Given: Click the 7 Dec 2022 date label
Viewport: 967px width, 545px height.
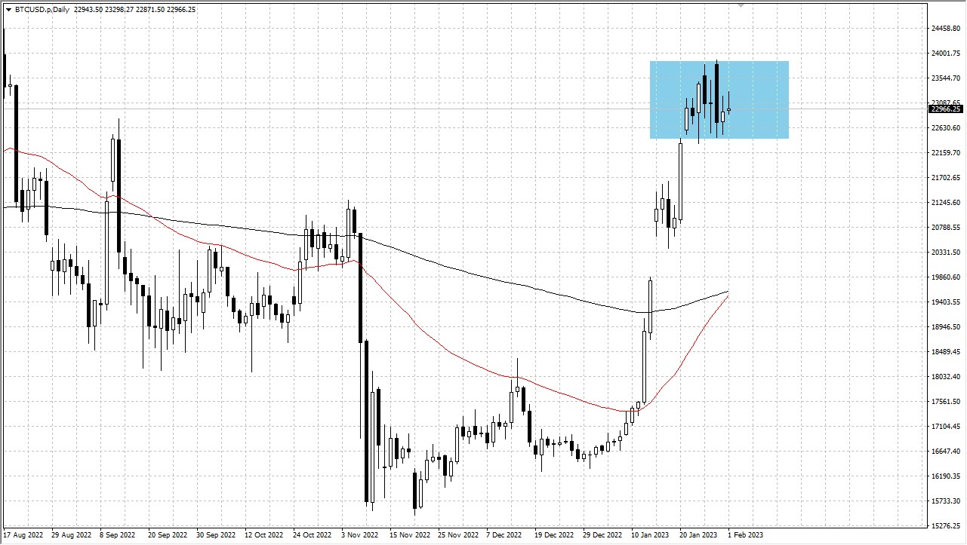Looking at the screenshot, I should point(504,535).
